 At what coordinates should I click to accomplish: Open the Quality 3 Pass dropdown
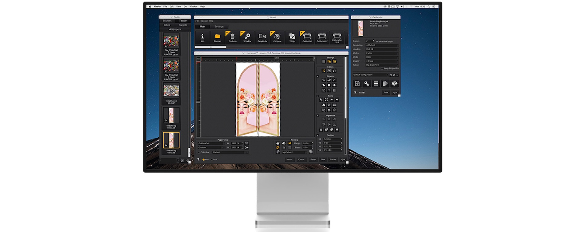click(x=382, y=61)
